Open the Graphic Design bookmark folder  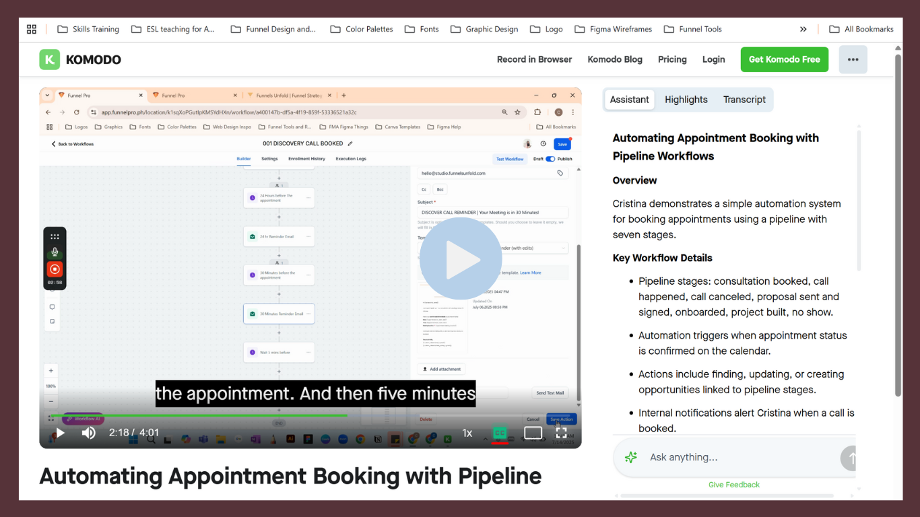[484, 29]
